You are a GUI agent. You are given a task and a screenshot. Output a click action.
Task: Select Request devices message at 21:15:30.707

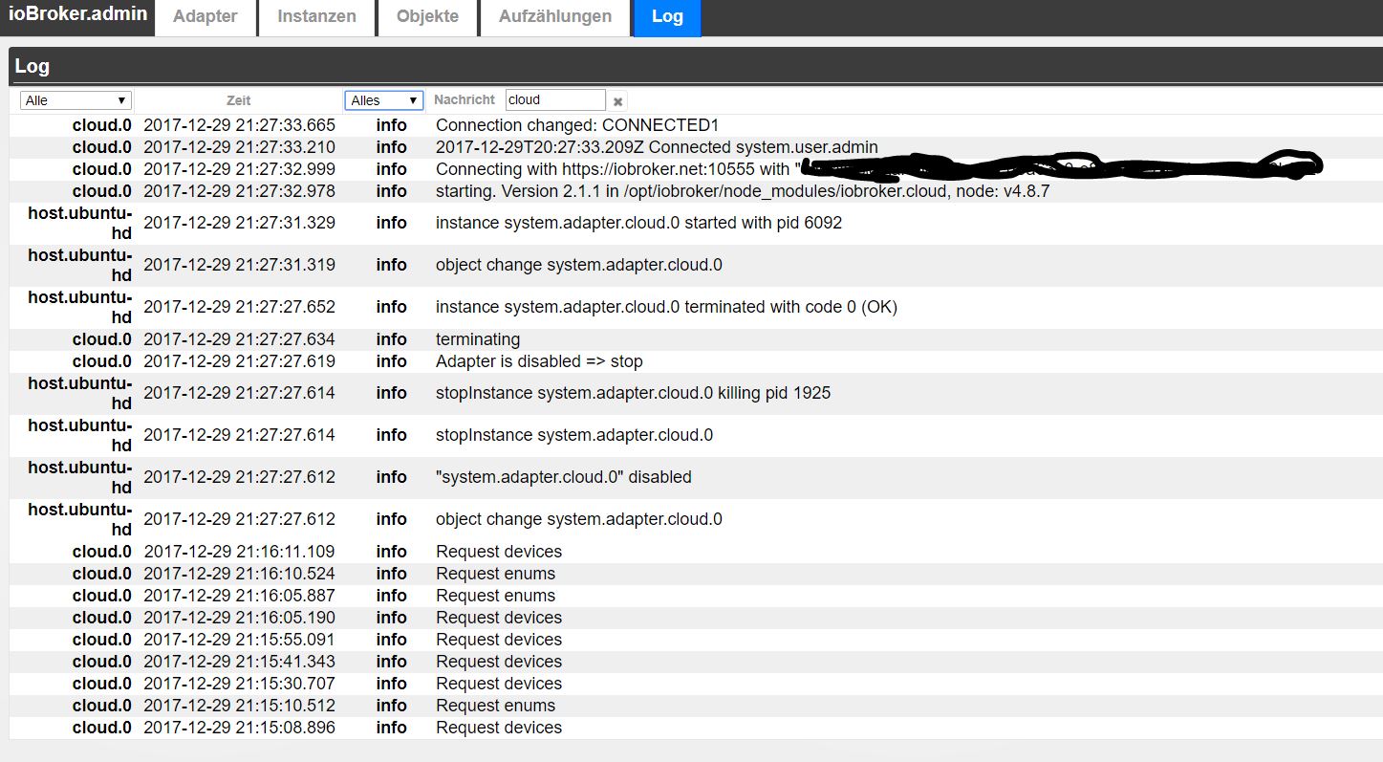pyautogui.click(x=499, y=684)
